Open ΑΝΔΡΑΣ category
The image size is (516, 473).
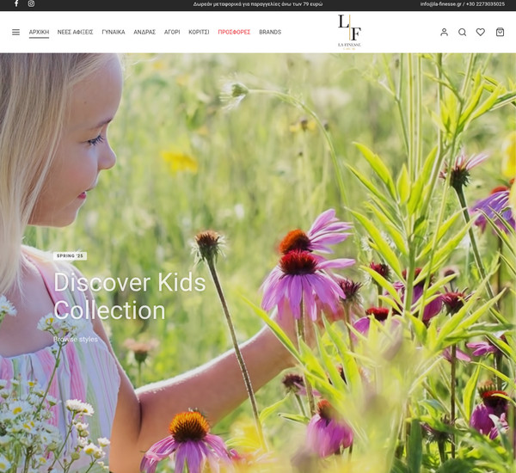coord(144,32)
